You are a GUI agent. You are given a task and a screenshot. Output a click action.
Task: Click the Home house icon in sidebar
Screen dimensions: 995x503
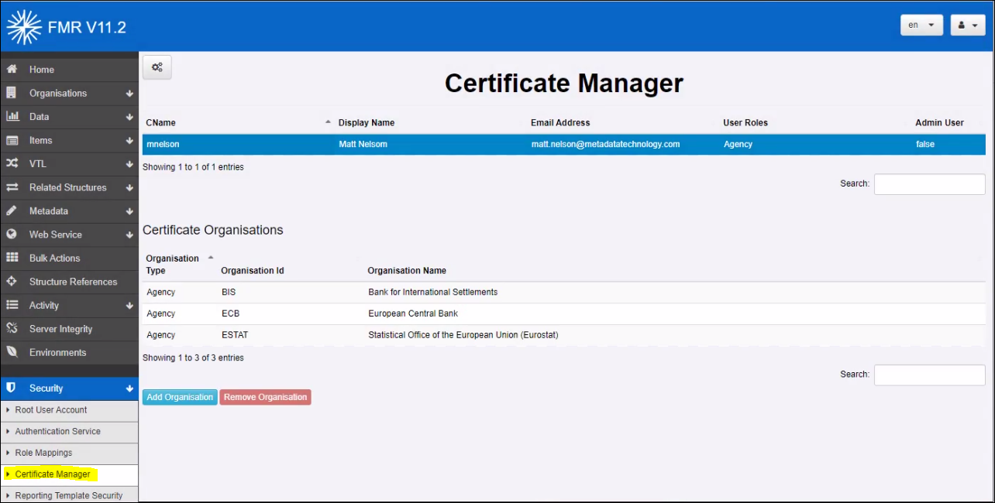pyautogui.click(x=12, y=70)
